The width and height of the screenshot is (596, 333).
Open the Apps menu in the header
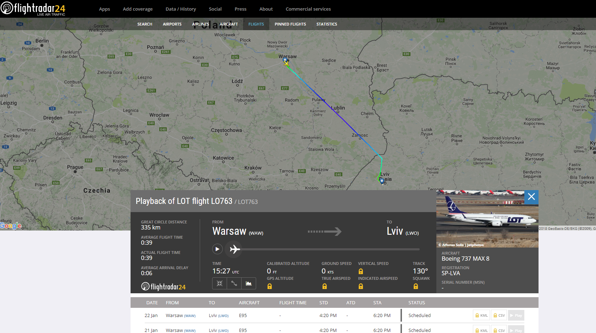(104, 9)
